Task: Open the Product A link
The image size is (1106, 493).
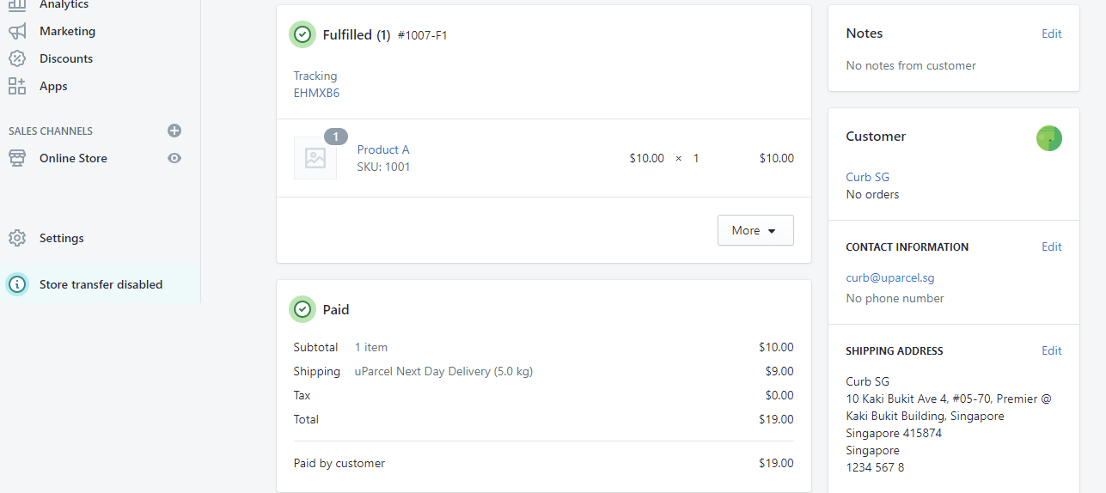Action: click(x=383, y=149)
